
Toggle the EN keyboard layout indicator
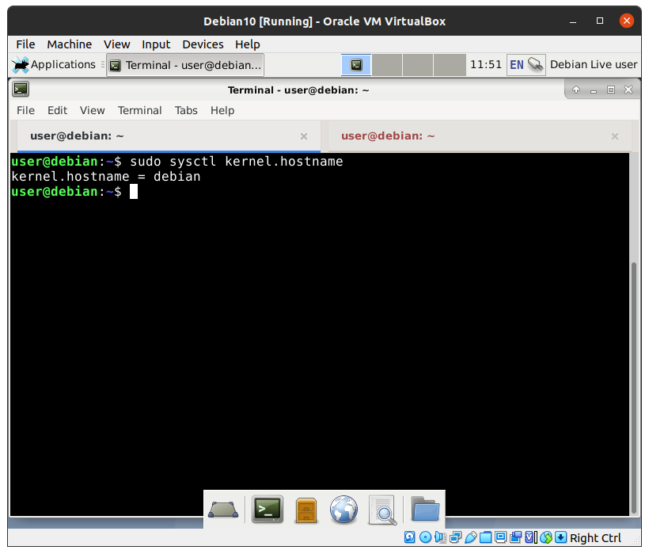[517, 64]
